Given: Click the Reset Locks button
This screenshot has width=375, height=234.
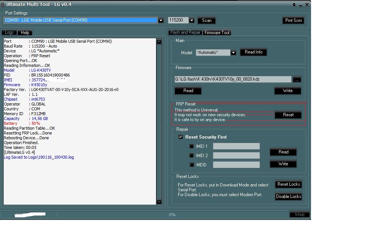Looking at the screenshot, I should click(289, 184).
